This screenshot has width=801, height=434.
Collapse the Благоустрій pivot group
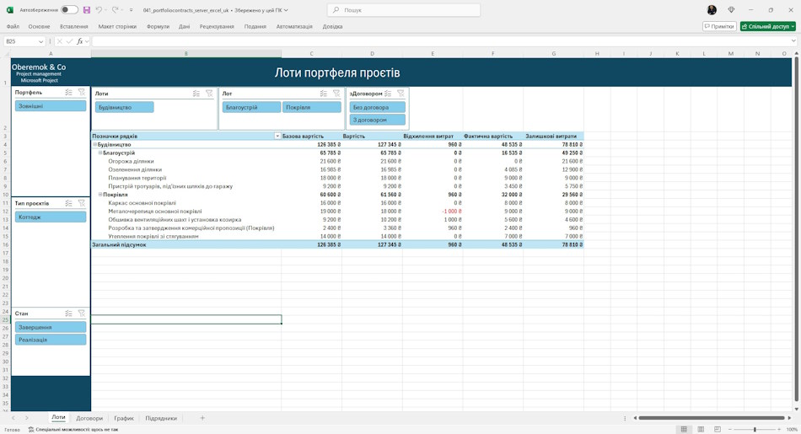point(100,153)
